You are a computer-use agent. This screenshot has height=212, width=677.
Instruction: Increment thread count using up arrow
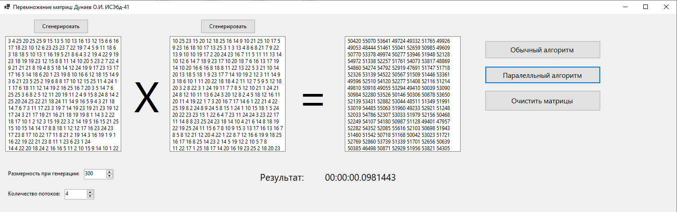[x=90, y=192]
